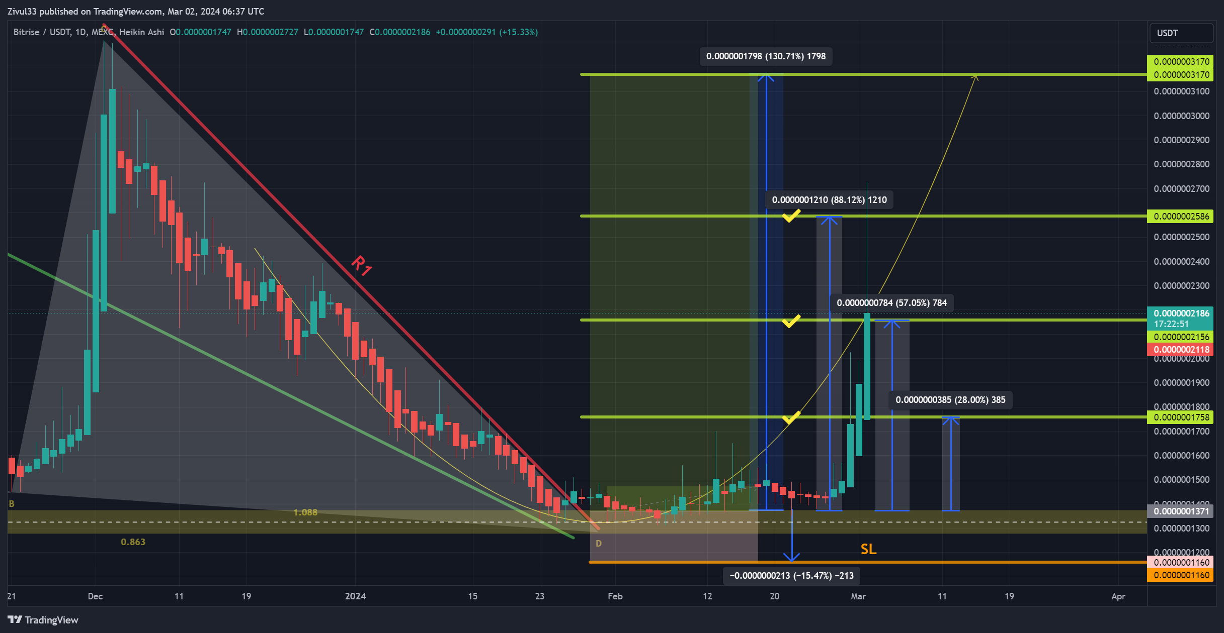Click the yellow checkmark at the 0.0000001758 line

[791, 417]
